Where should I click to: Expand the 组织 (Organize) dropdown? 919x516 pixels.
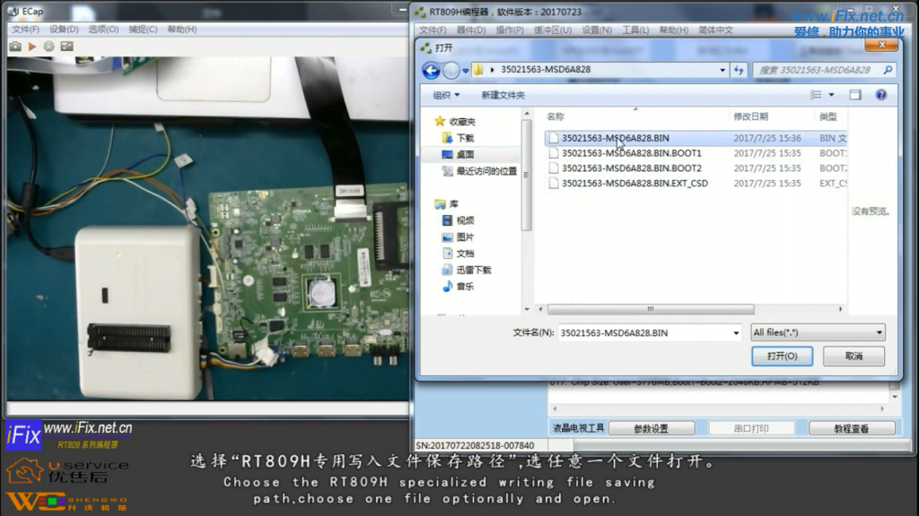pyautogui.click(x=446, y=95)
